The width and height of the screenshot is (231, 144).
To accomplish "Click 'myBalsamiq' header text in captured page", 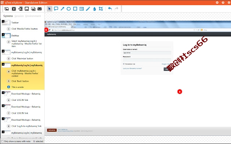I will (51, 34).
